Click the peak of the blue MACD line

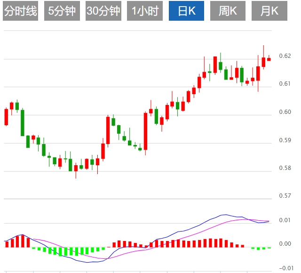coord(226,215)
